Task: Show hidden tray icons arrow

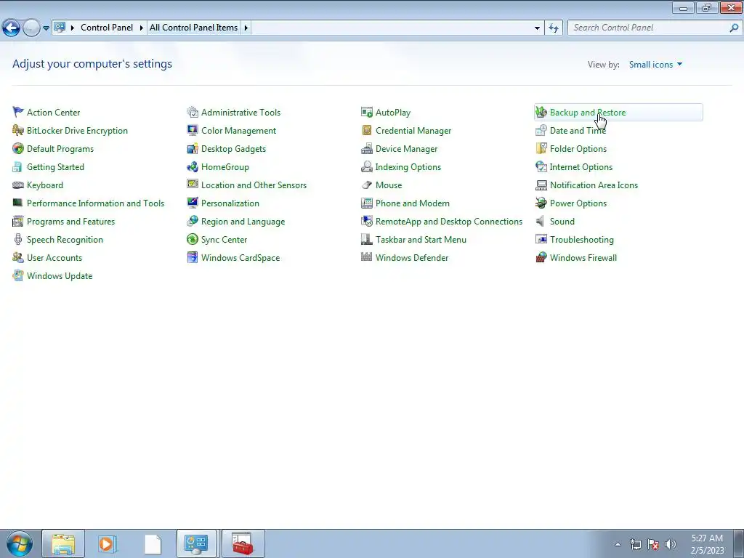Action: tap(618, 544)
